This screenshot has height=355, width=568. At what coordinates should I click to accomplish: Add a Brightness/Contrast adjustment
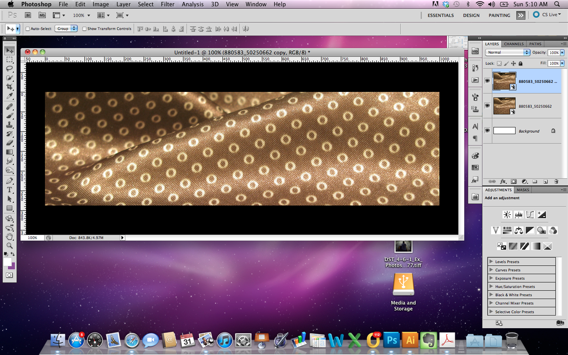click(x=507, y=215)
